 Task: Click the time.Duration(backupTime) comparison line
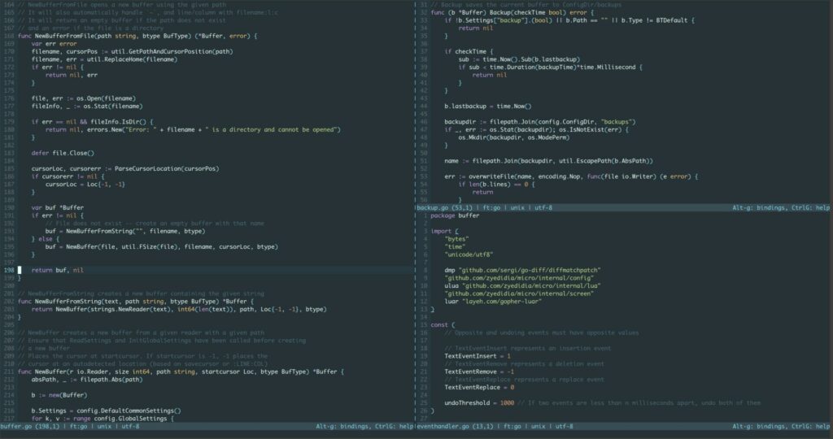tap(551, 67)
